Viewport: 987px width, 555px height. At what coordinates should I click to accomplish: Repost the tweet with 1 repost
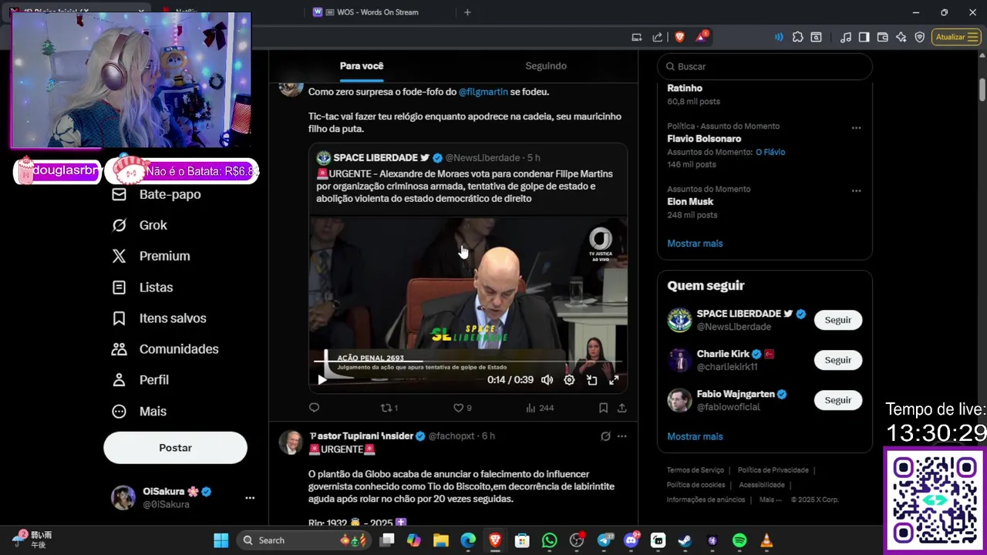(x=389, y=408)
